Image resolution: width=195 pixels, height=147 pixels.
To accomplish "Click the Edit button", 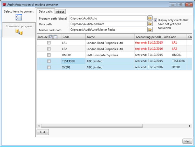I will click(x=43, y=132).
